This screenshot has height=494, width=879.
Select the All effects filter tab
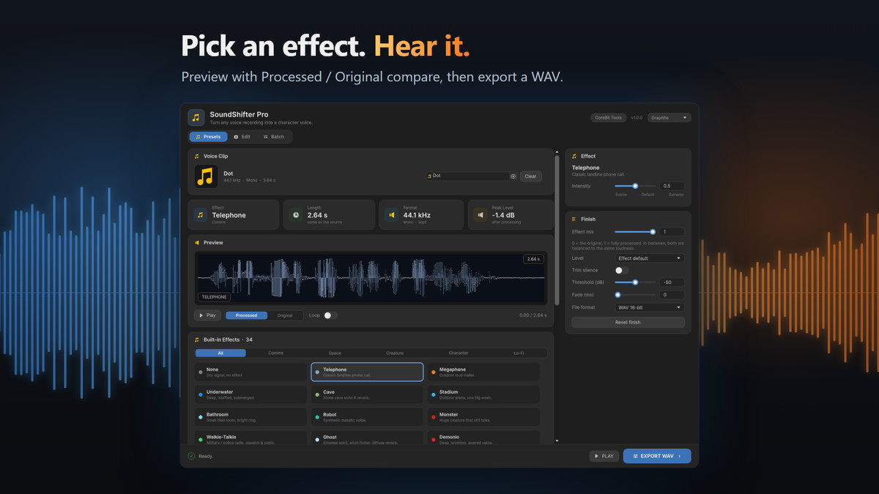pyautogui.click(x=220, y=353)
